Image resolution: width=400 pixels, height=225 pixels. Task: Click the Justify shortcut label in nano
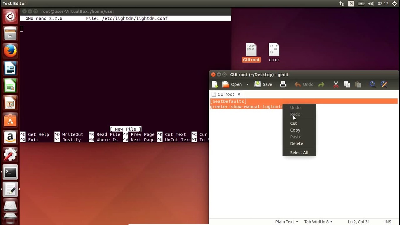point(71,140)
